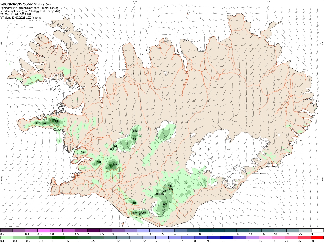Pick periwinkle snow swatch between 4 and 4.5
Screen dimensions: 324x243
(143, 230)
